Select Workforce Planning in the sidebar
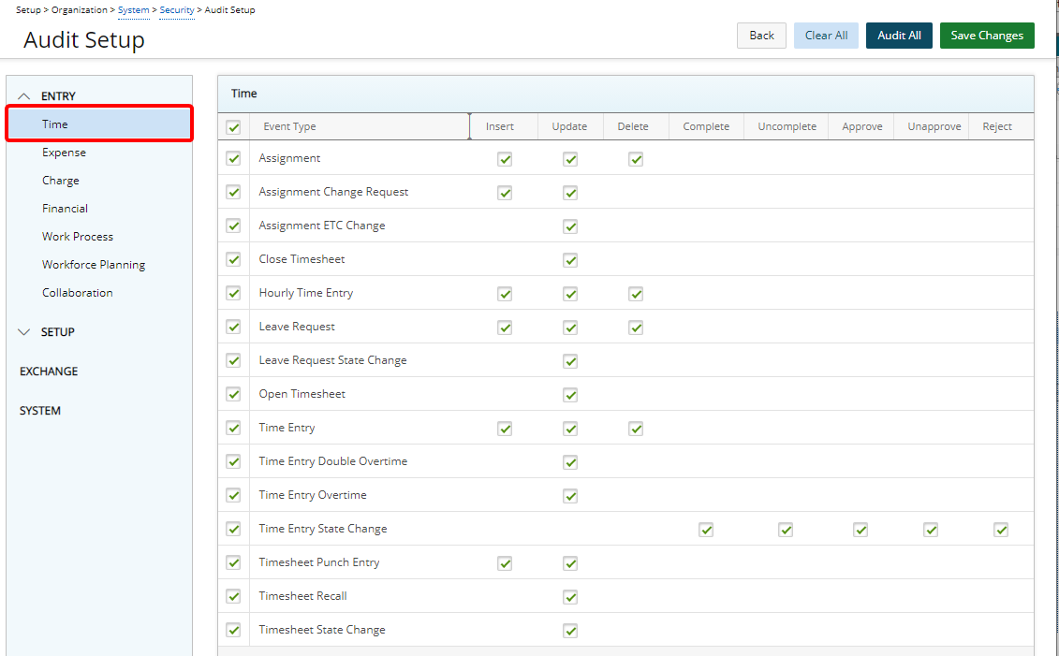1059x656 pixels. tap(94, 265)
